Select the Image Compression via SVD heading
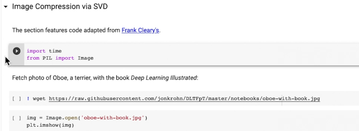 (x=60, y=7)
